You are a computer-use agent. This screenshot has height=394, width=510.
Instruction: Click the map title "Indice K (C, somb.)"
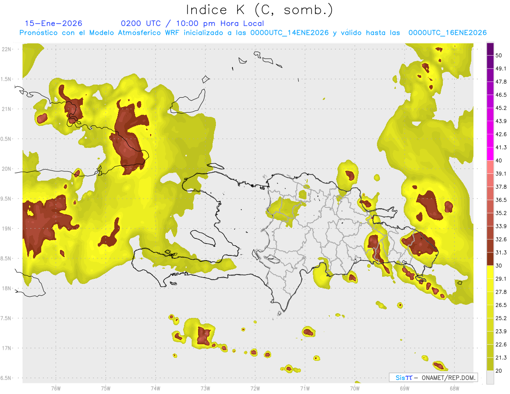[259, 9]
